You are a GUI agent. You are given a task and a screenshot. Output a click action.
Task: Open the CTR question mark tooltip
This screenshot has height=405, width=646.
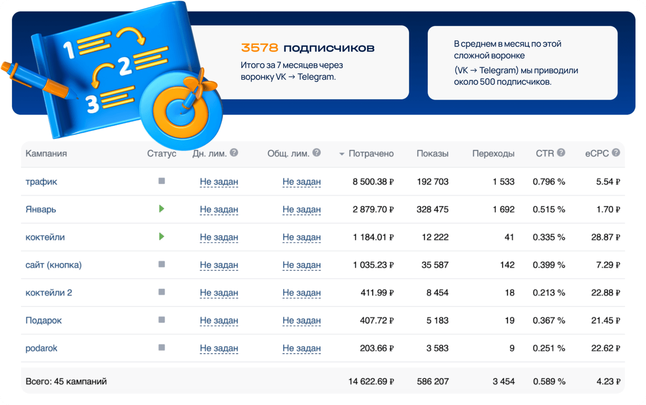click(x=561, y=153)
